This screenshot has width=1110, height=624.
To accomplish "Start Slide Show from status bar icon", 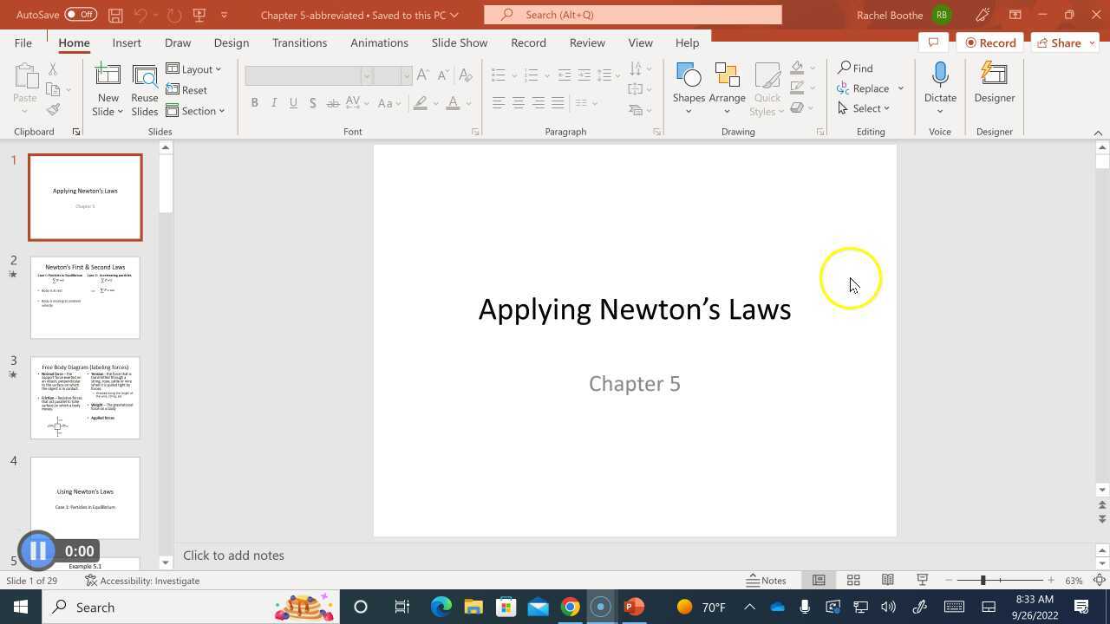I will 922,580.
